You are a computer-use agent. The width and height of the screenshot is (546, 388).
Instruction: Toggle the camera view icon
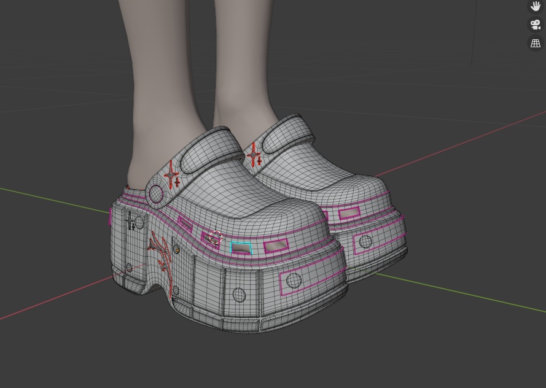pyautogui.click(x=535, y=25)
